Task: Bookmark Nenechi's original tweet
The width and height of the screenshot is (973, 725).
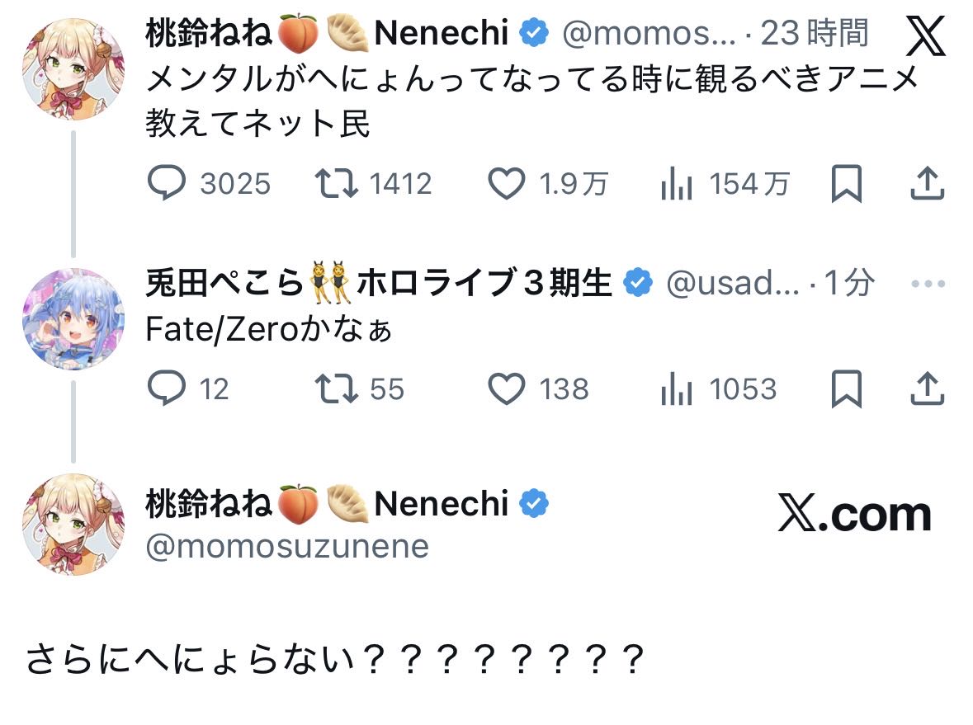Action: click(x=846, y=184)
